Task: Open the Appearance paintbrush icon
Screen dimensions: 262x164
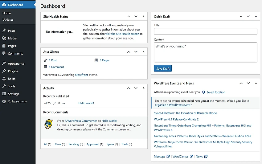Action: [x=4, y=64]
